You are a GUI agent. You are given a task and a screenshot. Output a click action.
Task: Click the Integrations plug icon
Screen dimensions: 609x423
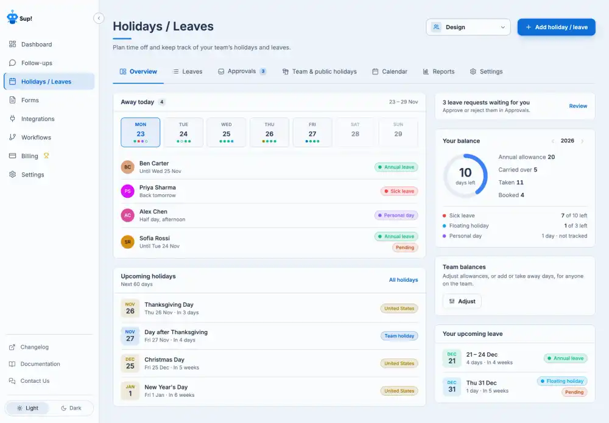point(12,118)
